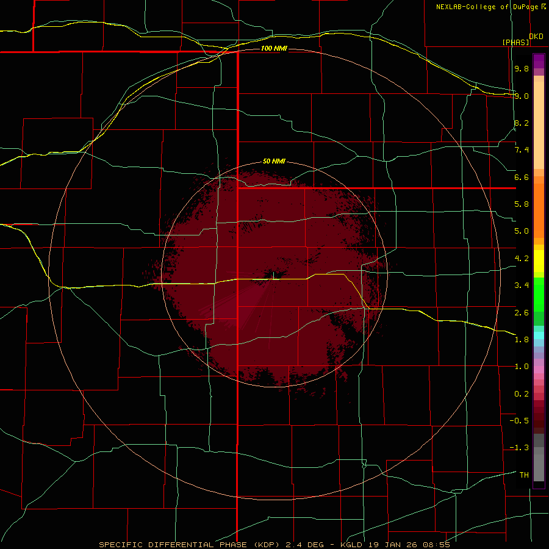Click the radar site marker at the rings' center

click(274, 275)
